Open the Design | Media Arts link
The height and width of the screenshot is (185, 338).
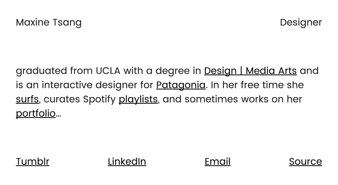250,71
